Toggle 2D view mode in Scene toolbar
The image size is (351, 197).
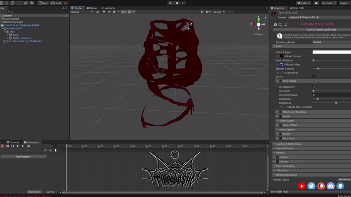click(x=97, y=12)
